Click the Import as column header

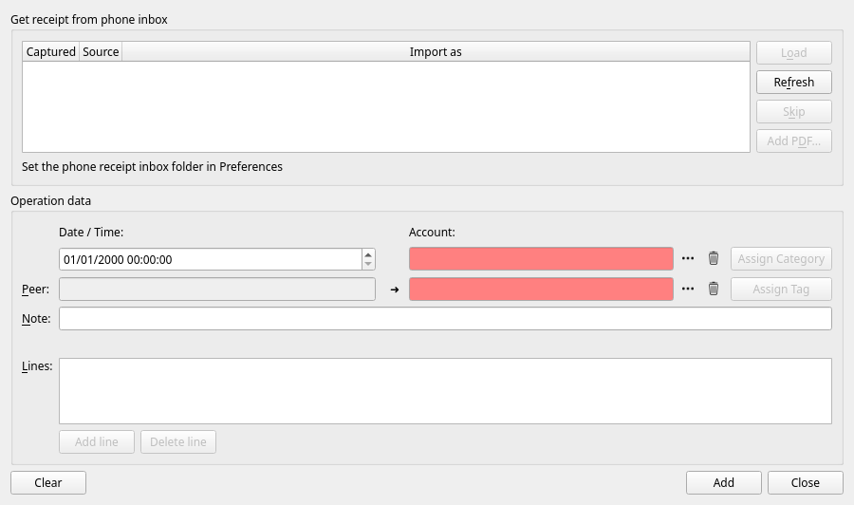tap(436, 52)
